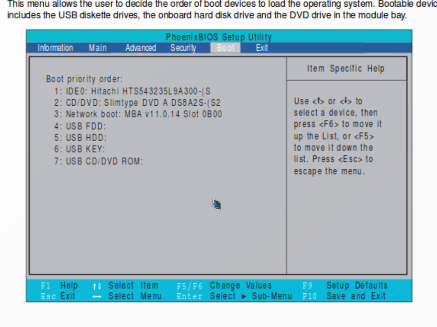Screen dimensions: 437x327
Task: Click F1 Help in the footer
Action: click(x=59, y=286)
